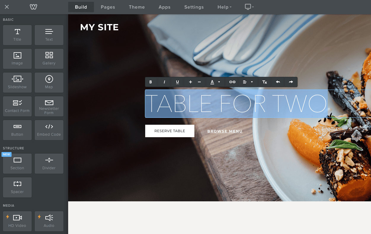This screenshot has width=371, height=234.
Task: Follow the BROWSE MENU link
Action: pos(225,131)
